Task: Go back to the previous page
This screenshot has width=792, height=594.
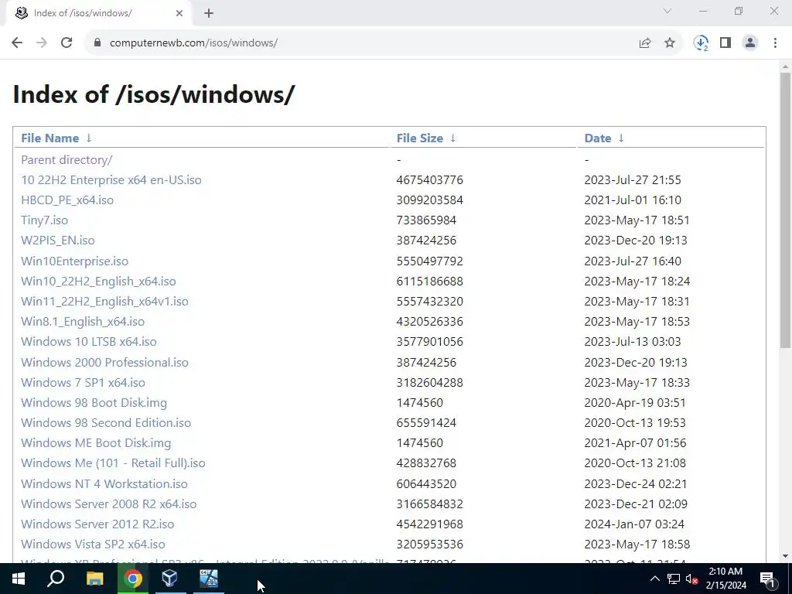Action: click(x=17, y=43)
